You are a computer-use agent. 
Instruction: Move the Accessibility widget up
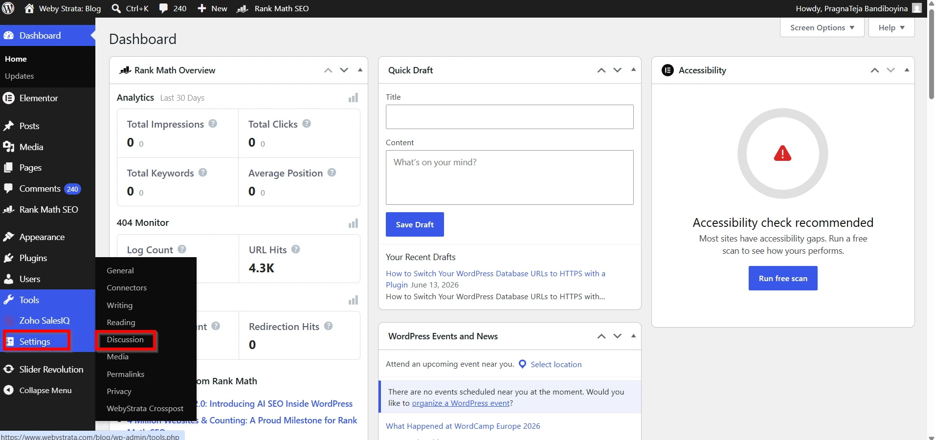click(x=875, y=70)
